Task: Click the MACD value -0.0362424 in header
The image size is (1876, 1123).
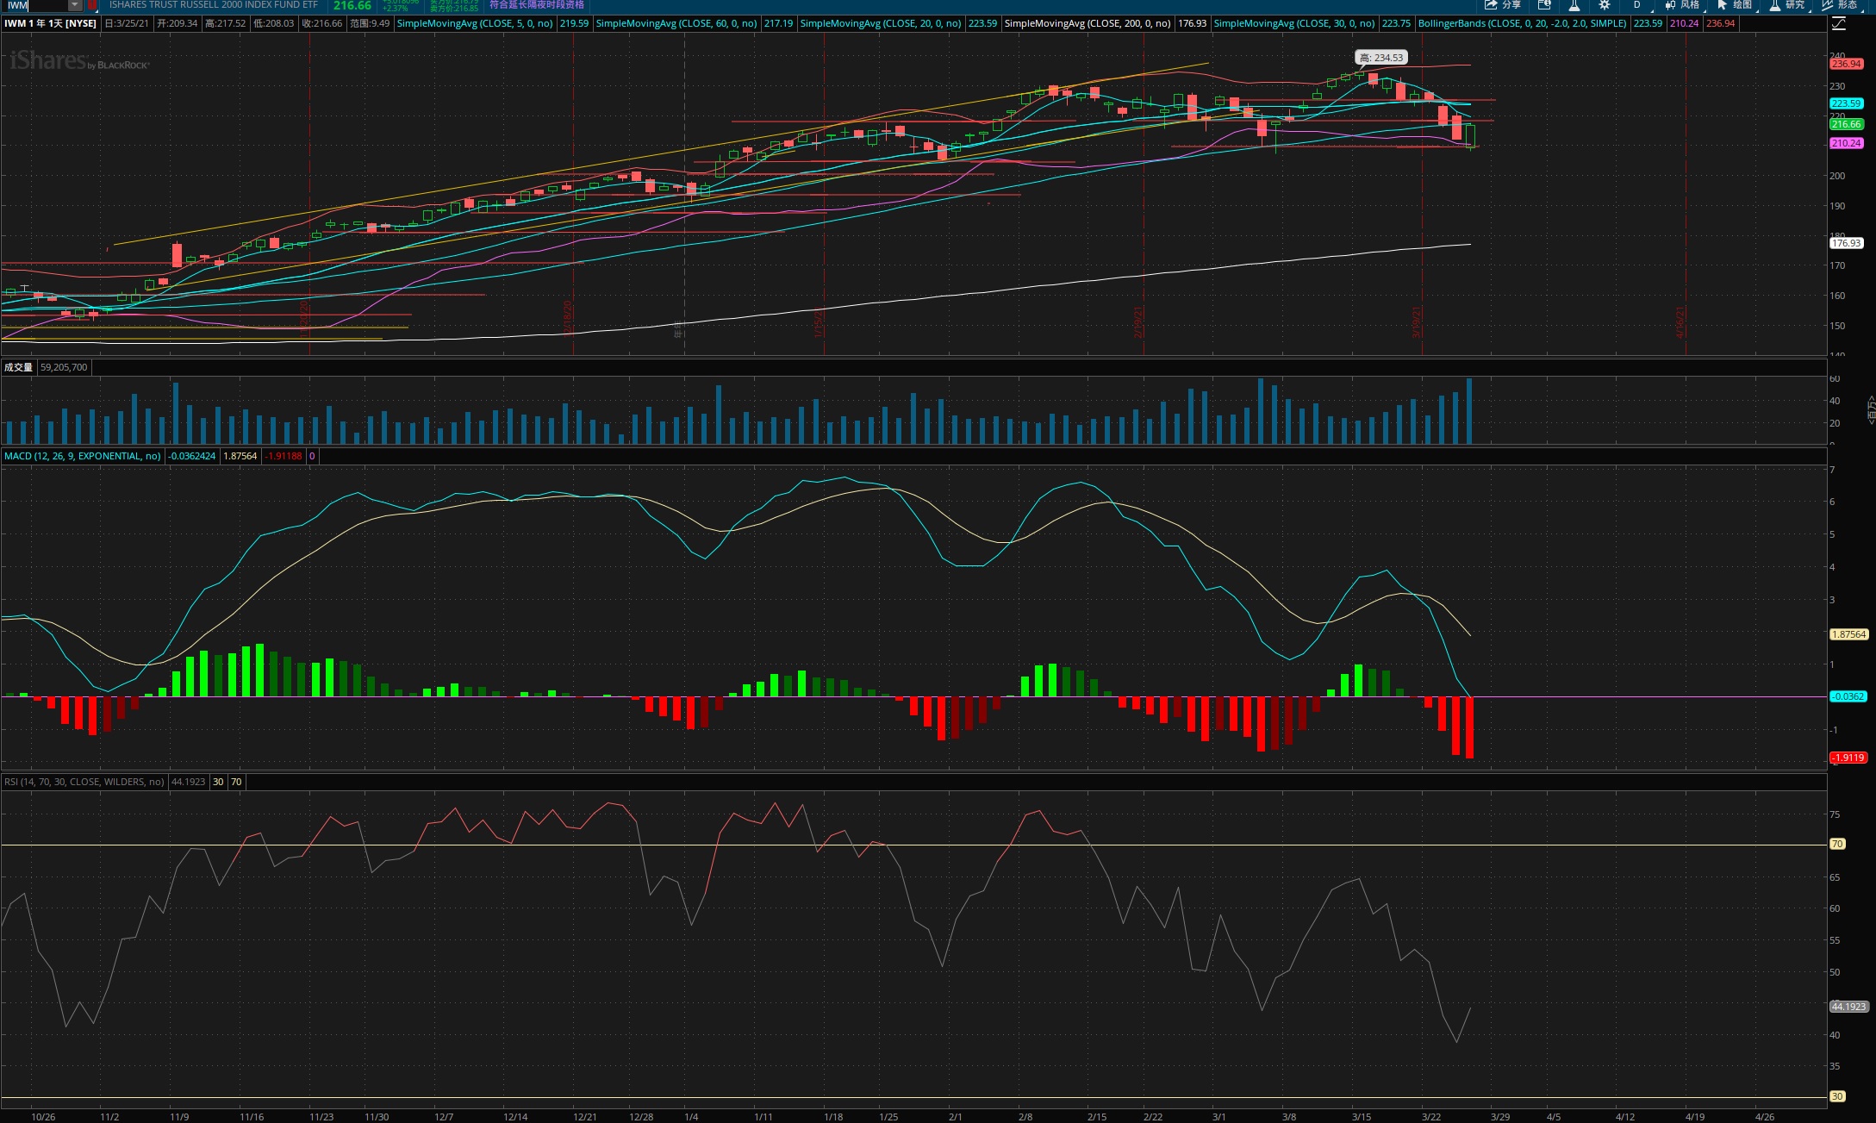Action: click(192, 456)
